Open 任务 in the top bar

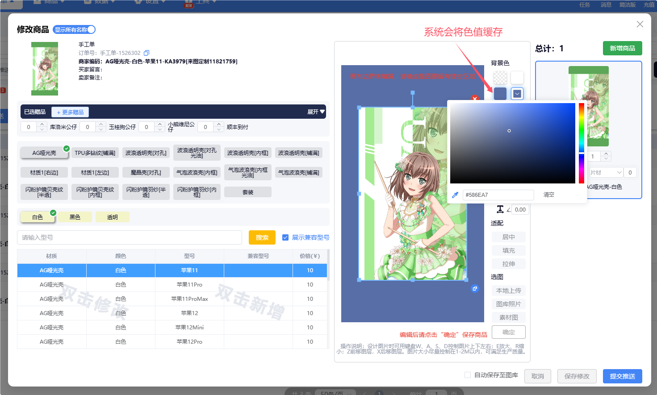click(x=585, y=4)
